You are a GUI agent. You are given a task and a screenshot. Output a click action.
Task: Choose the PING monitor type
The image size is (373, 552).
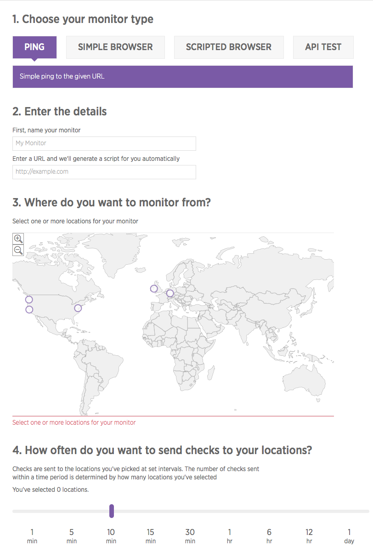click(34, 47)
